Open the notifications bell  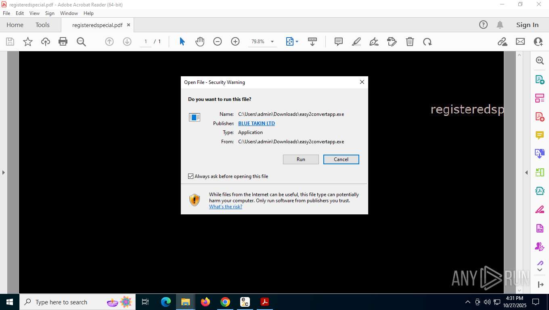(x=500, y=25)
